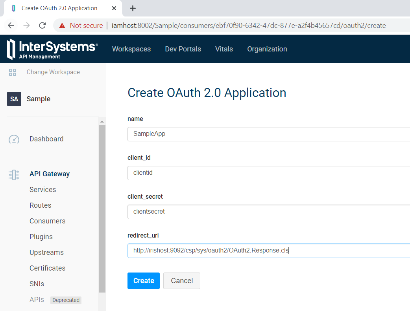The image size is (410, 311).
Task: Open Plugins in the sidebar
Action: 41,237
